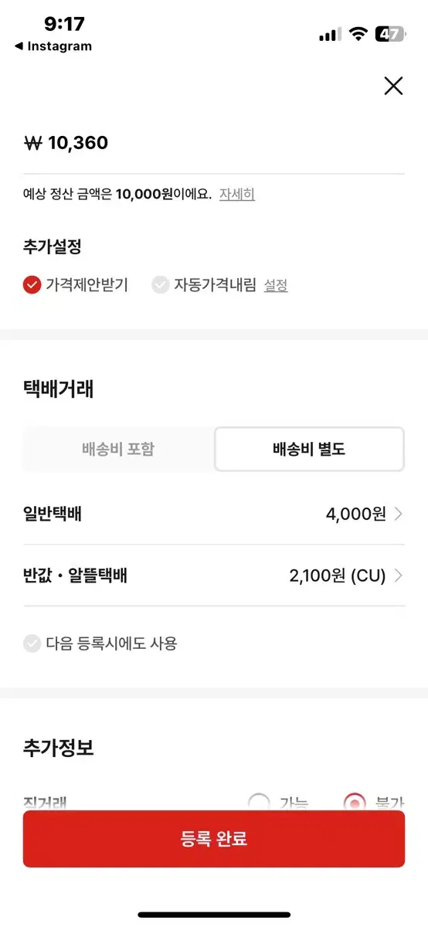
Task: Check 다음 등록시에도 사용 option
Action: (x=32, y=643)
